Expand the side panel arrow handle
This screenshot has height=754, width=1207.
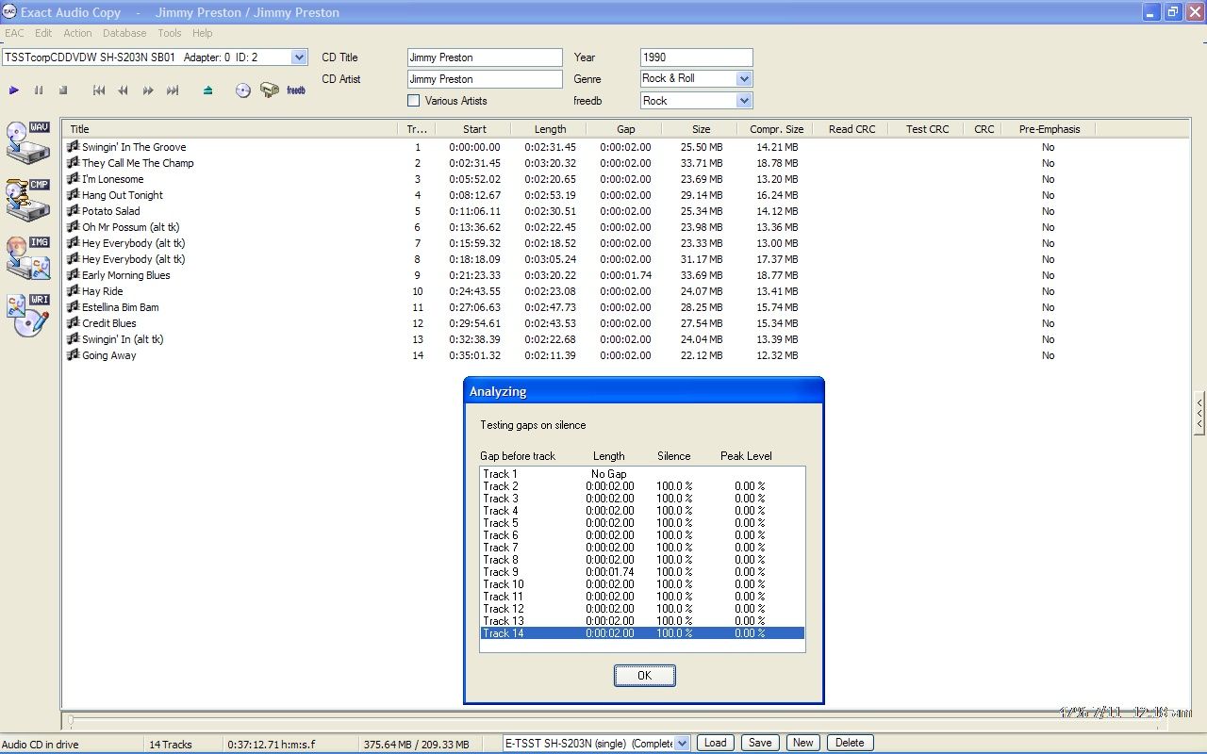(x=1199, y=413)
